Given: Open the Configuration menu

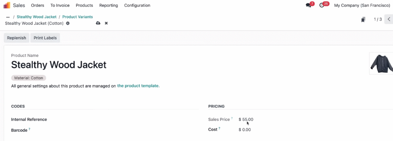Looking at the screenshot, I should pyautogui.click(x=137, y=5).
